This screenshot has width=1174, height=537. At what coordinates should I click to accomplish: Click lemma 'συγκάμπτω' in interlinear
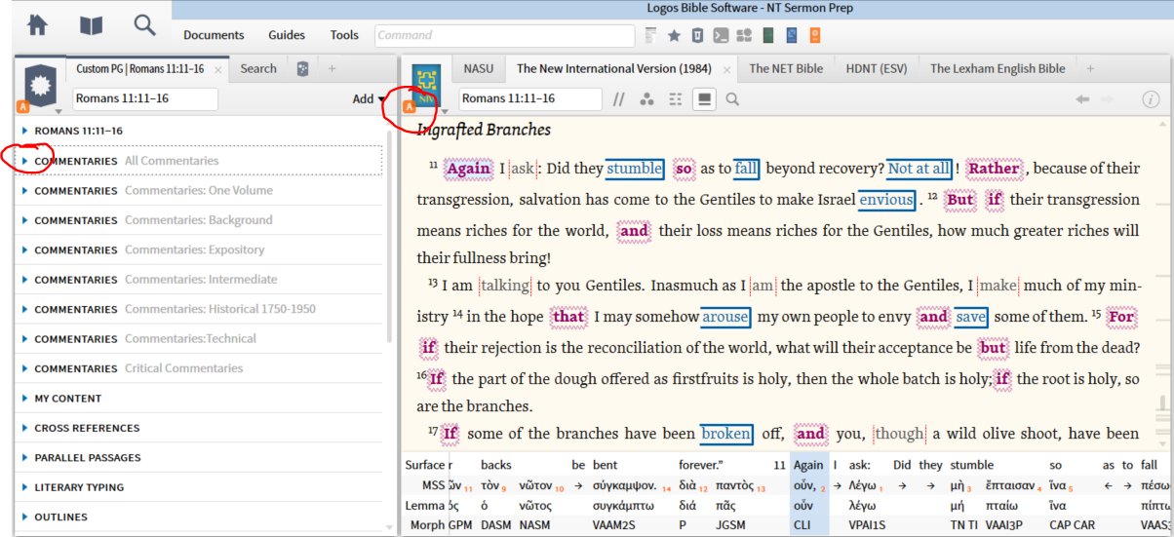coord(624,506)
